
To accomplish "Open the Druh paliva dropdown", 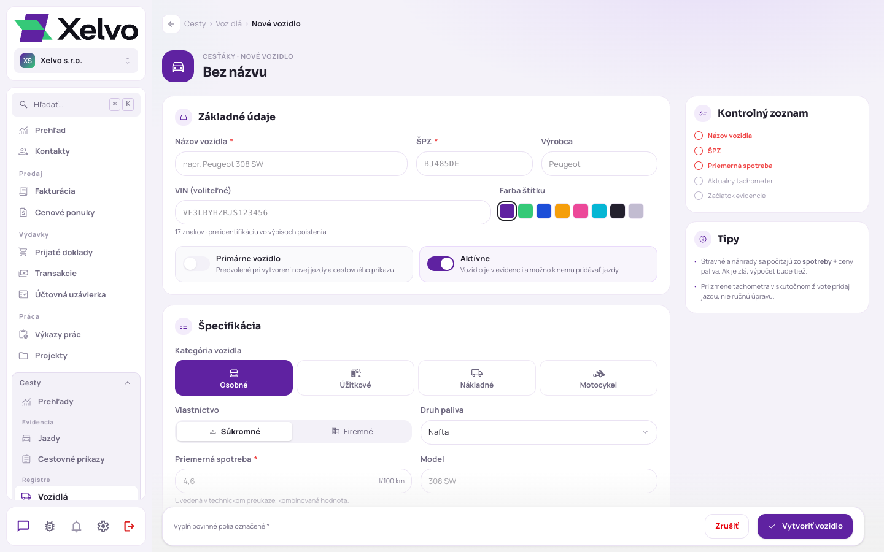I will tap(539, 432).
